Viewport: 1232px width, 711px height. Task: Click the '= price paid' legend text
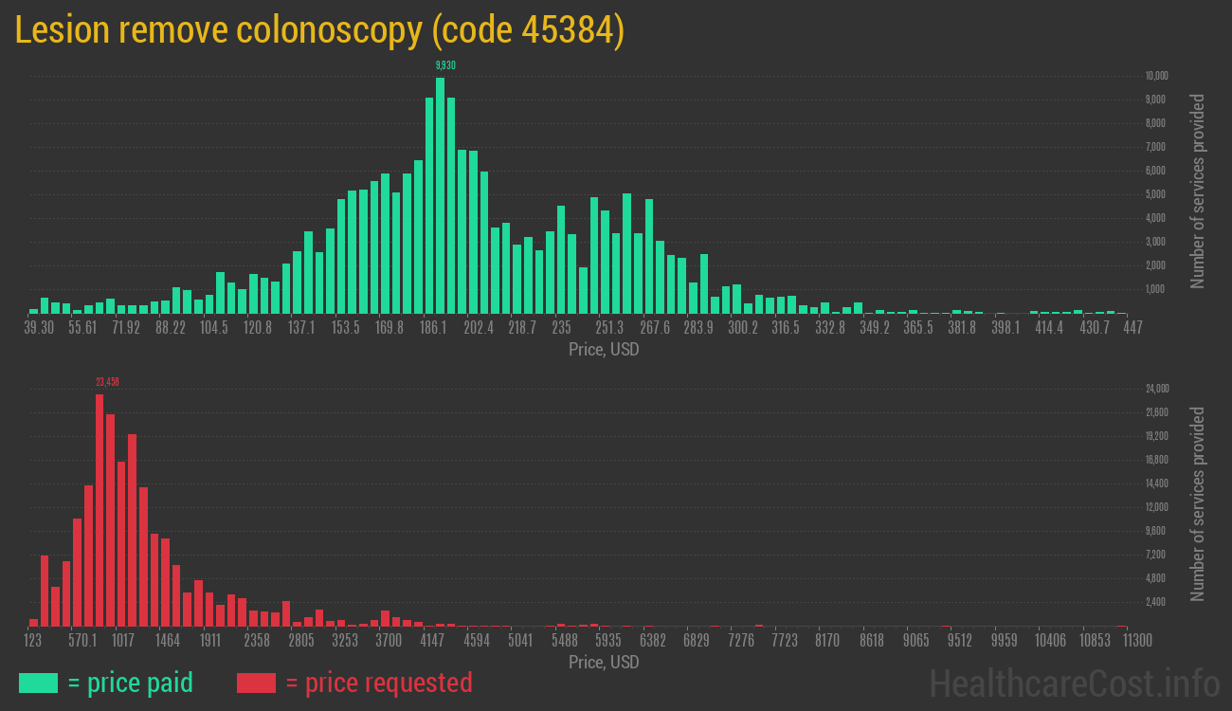[131, 683]
